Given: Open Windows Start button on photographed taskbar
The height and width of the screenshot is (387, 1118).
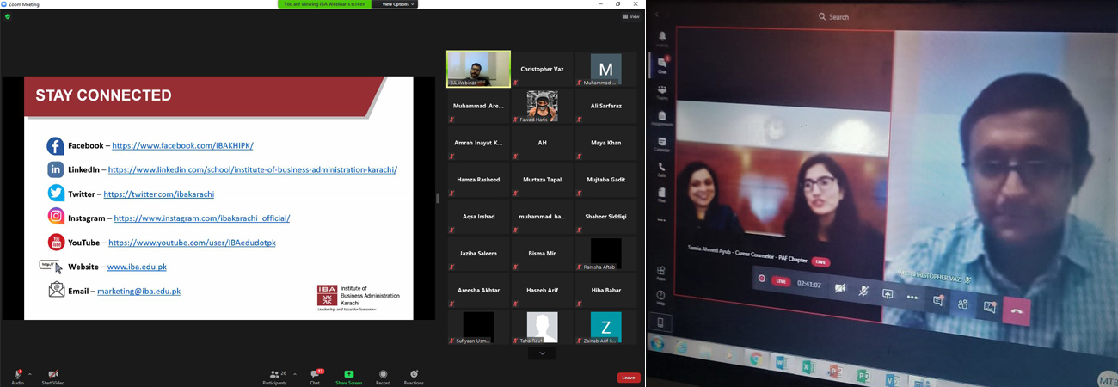Looking at the screenshot, I should tap(658, 346).
